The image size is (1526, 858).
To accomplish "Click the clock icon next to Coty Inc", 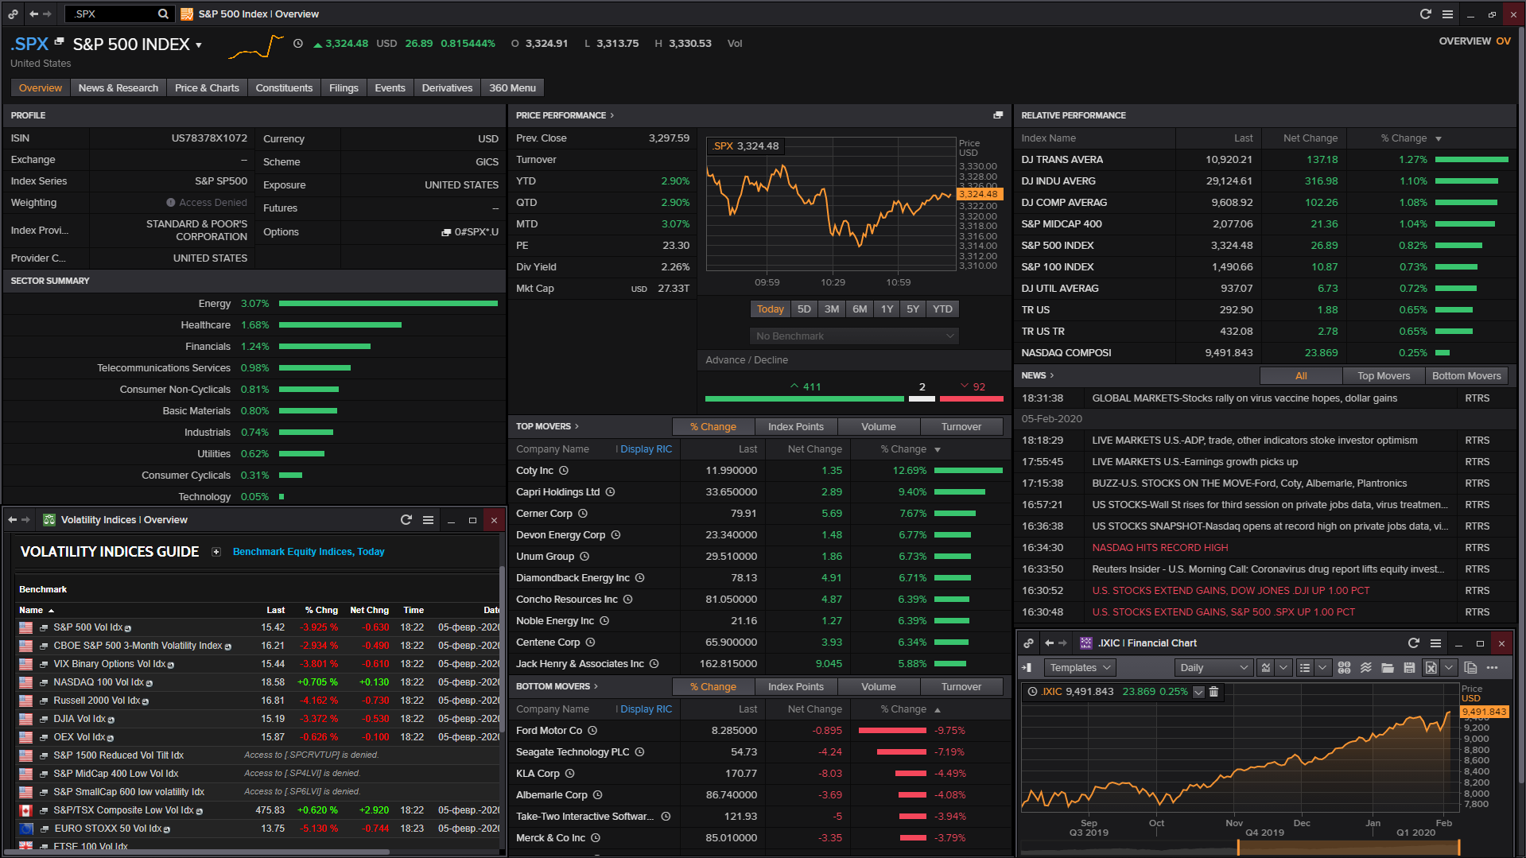I will click(564, 471).
